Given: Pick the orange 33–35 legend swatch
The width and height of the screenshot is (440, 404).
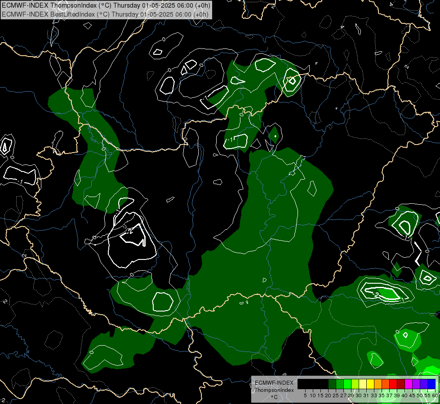Looking at the screenshot, I should (x=378, y=384).
